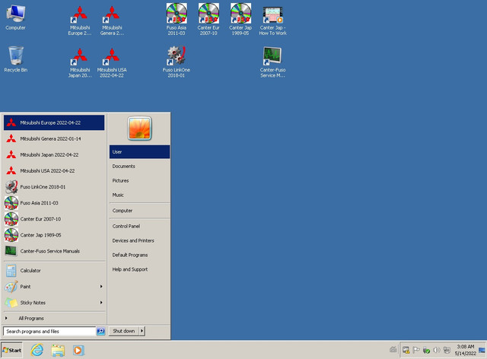Launch Calculator from Start menu

[x=54, y=271]
